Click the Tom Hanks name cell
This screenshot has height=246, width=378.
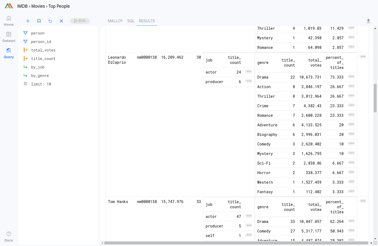coord(118,202)
